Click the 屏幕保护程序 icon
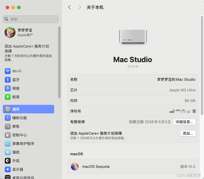 [8, 143]
